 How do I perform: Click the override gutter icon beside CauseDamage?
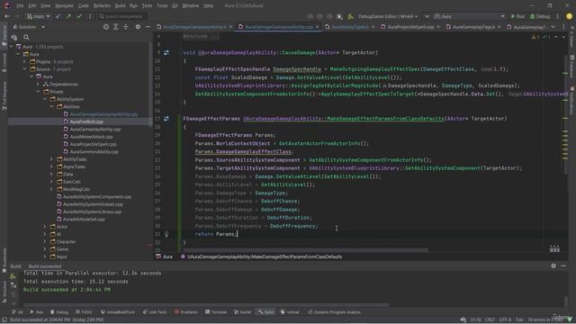pyautogui.click(x=166, y=53)
